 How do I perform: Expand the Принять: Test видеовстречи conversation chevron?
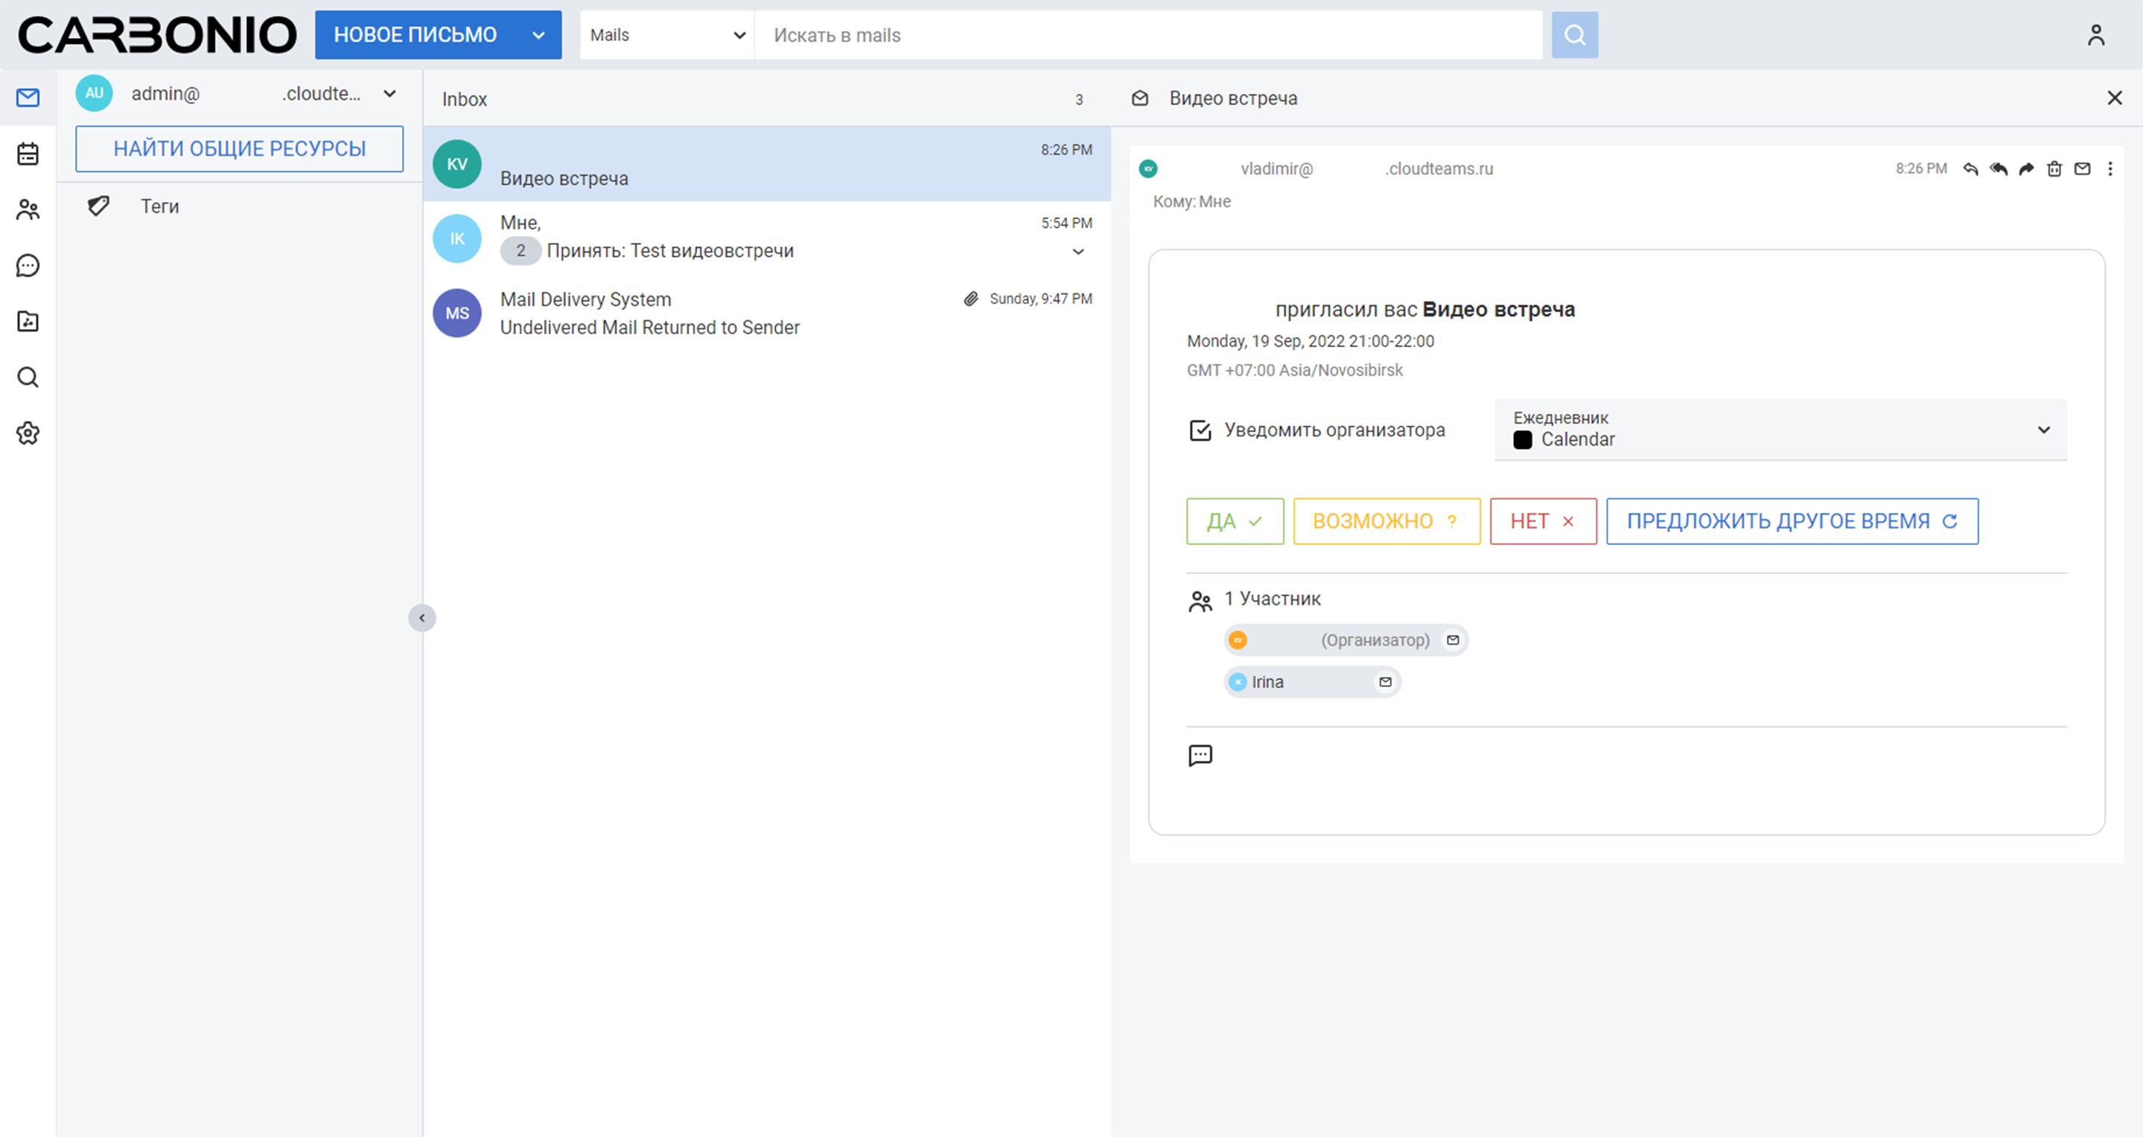[1078, 252]
